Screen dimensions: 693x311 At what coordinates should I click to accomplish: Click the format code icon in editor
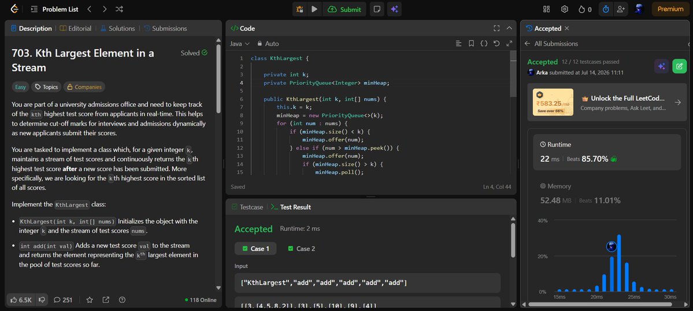click(459, 43)
